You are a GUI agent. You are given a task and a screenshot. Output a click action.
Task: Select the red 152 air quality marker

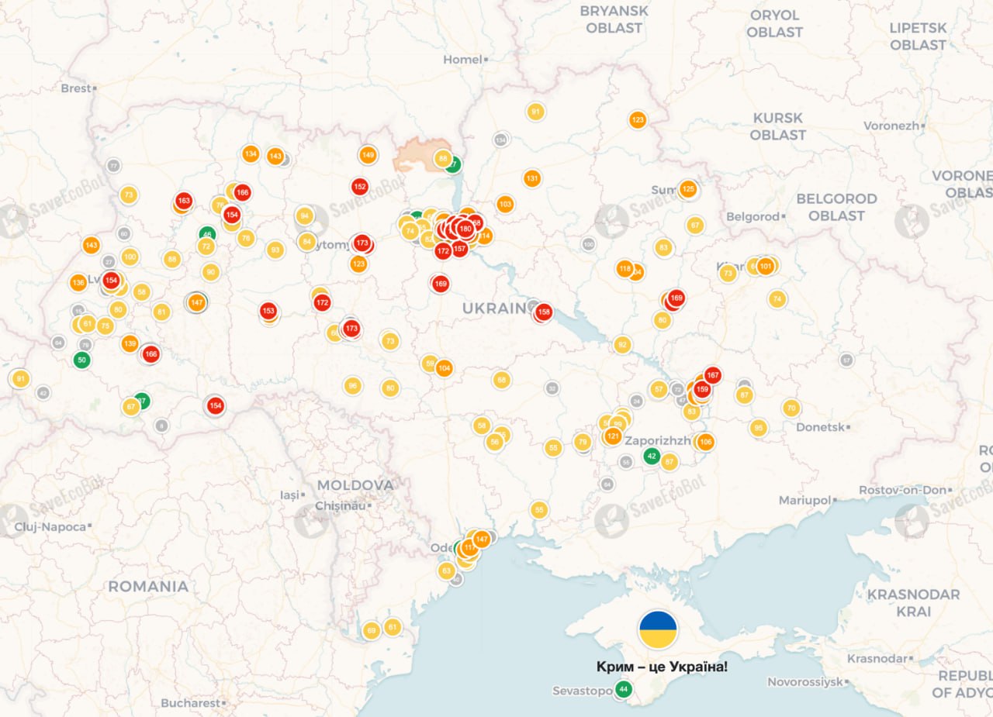359,187
